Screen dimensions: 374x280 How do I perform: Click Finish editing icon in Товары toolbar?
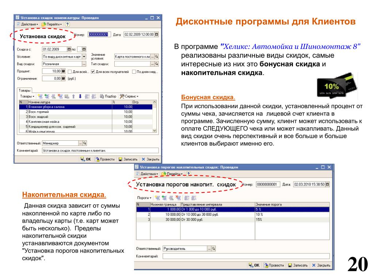(x=67, y=96)
